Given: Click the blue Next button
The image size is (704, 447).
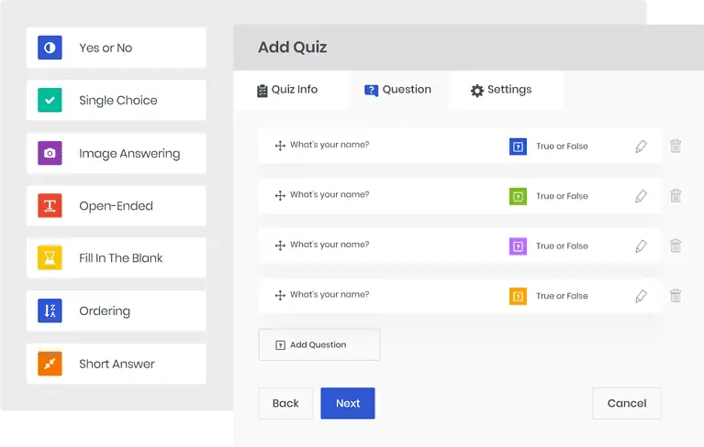Looking at the screenshot, I should click(348, 403).
